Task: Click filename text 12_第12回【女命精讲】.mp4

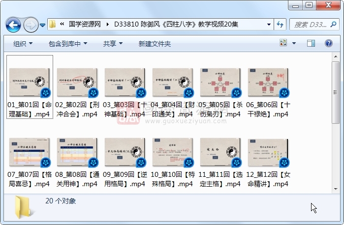Action: 268,179
